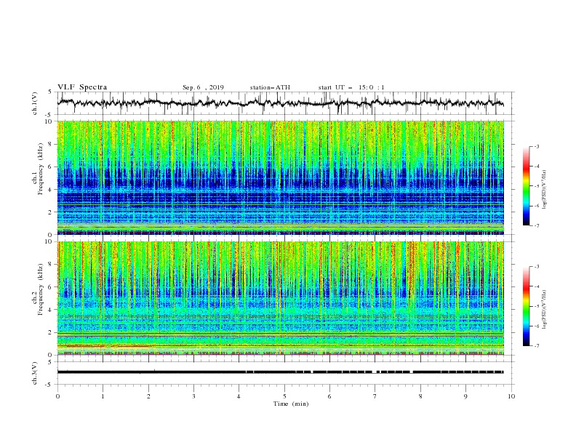The height and width of the screenshot is (445, 576).
Task: Click the ch.1 colorbar 'log(PSD)(V²/Hz)' label
Action: click(x=544, y=189)
